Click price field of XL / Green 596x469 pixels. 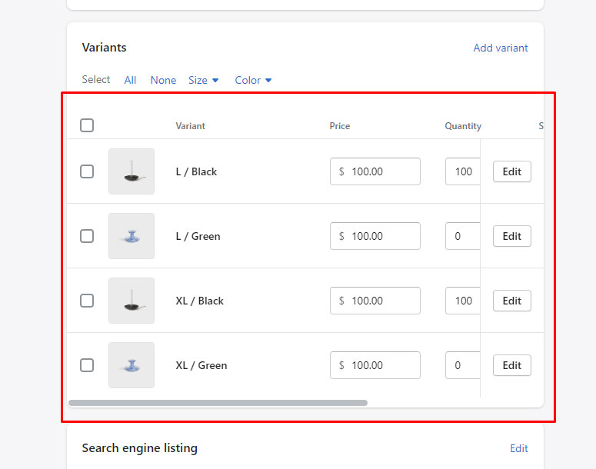375,365
